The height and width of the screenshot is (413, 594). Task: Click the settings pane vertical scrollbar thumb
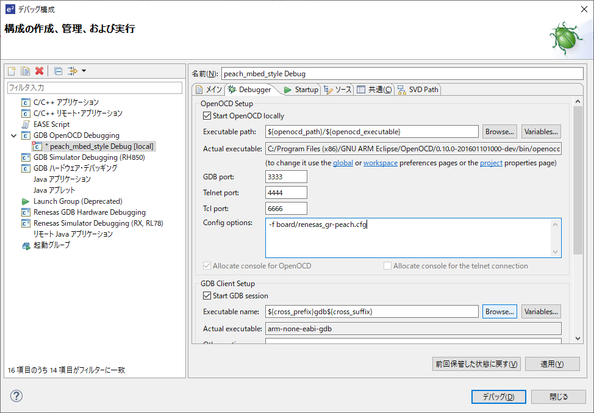pos(578,181)
